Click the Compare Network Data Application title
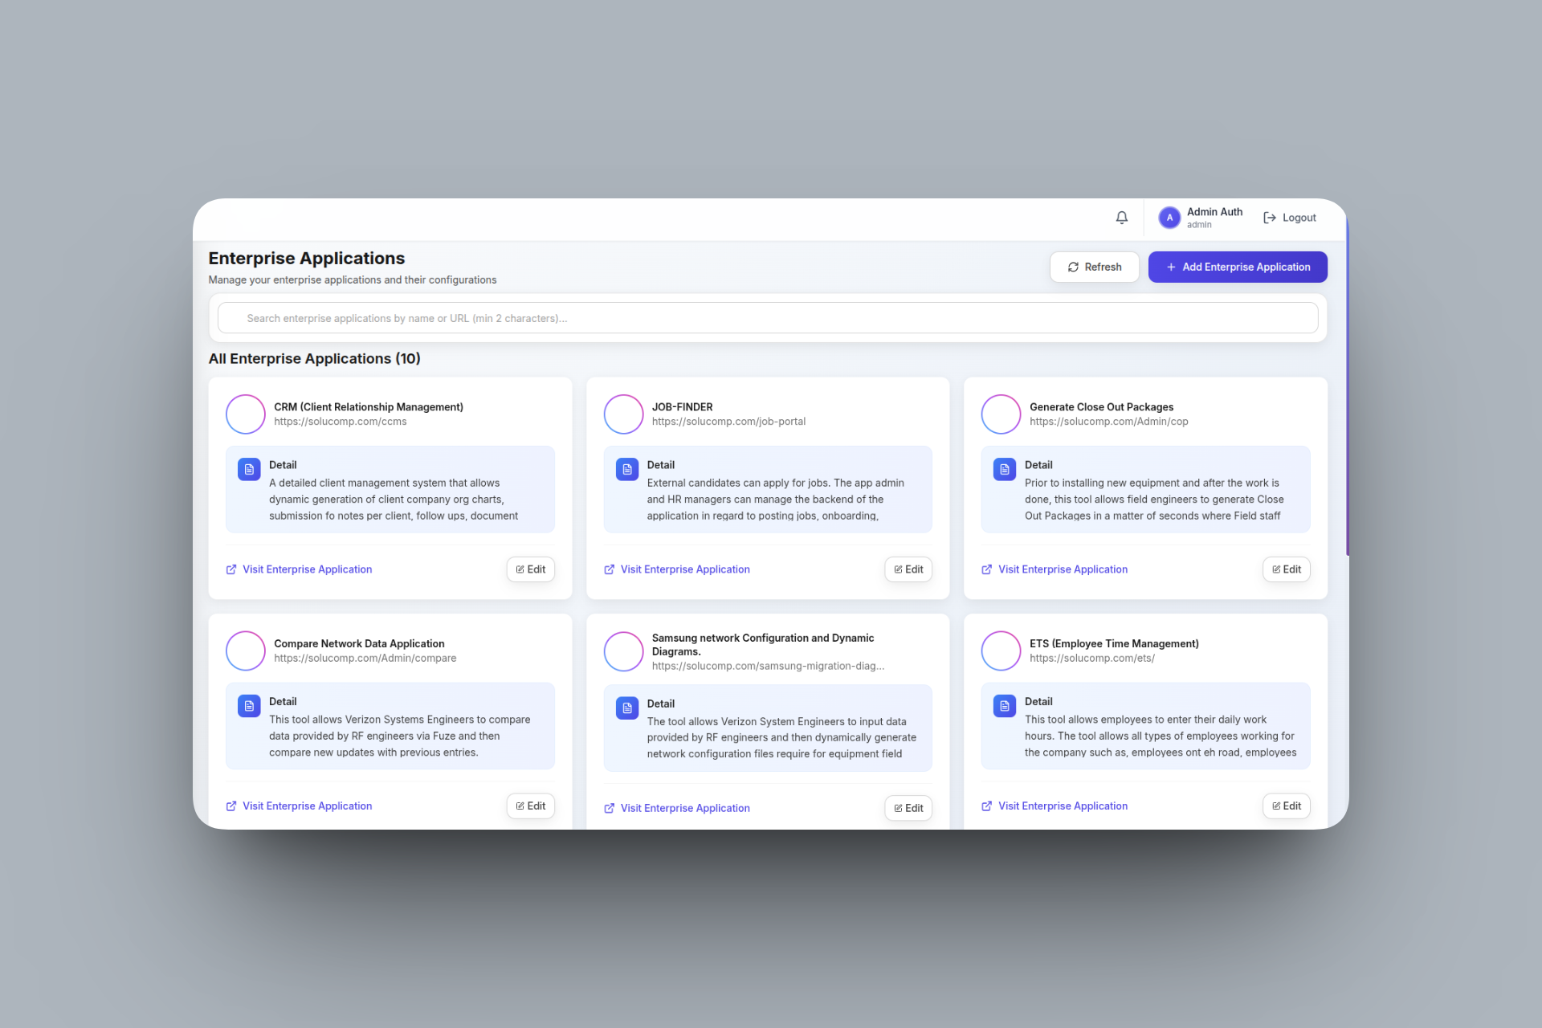This screenshot has height=1028, width=1542. [x=359, y=644]
